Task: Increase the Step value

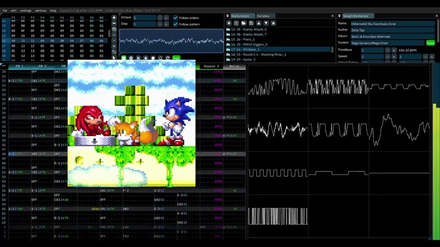Action: click(166, 24)
